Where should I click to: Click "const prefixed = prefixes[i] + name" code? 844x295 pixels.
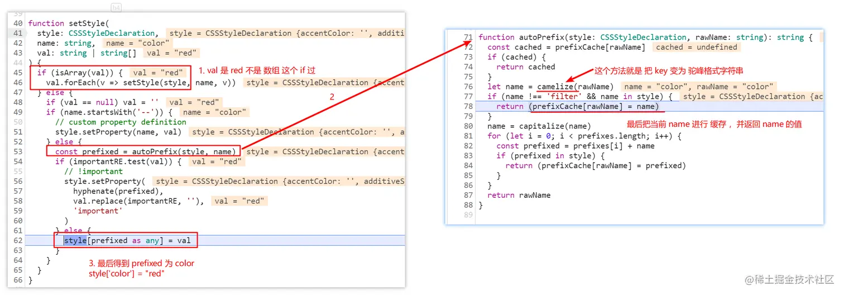point(576,146)
